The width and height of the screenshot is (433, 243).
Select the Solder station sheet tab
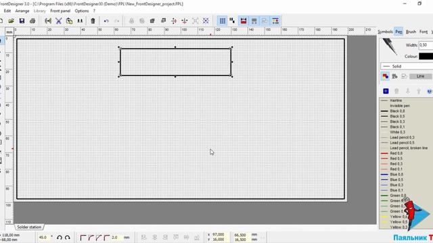click(x=29, y=227)
